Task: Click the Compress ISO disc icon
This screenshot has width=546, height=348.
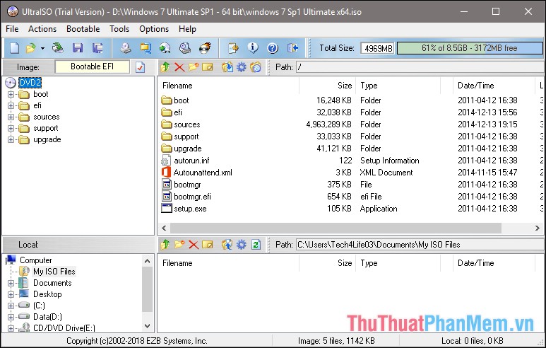Action: click(165, 48)
